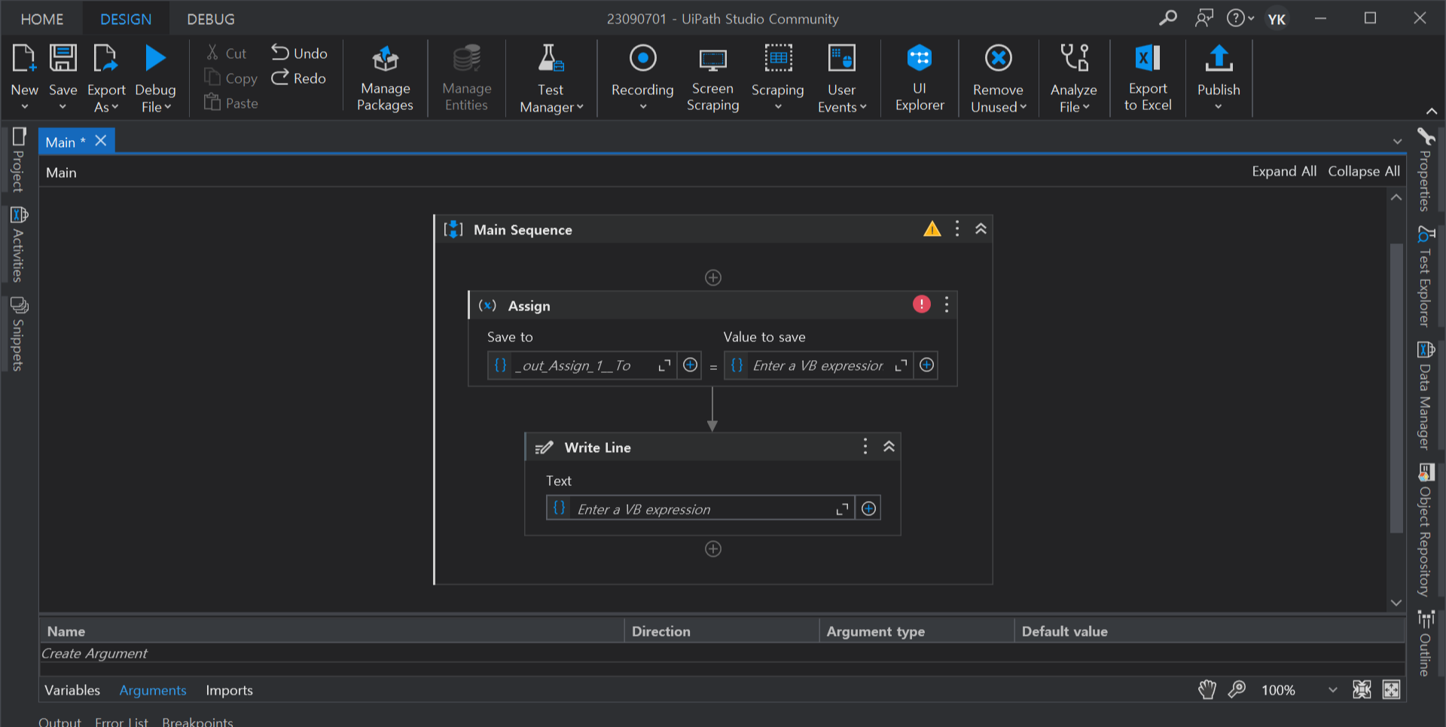Open the Project side panel
The height and width of the screenshot is (727, 1446).
tap(19, 160)
